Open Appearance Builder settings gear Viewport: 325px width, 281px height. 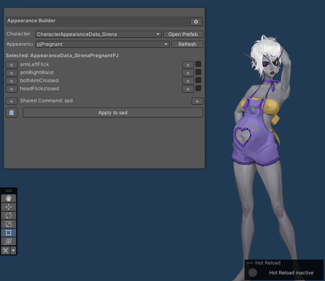196,22
